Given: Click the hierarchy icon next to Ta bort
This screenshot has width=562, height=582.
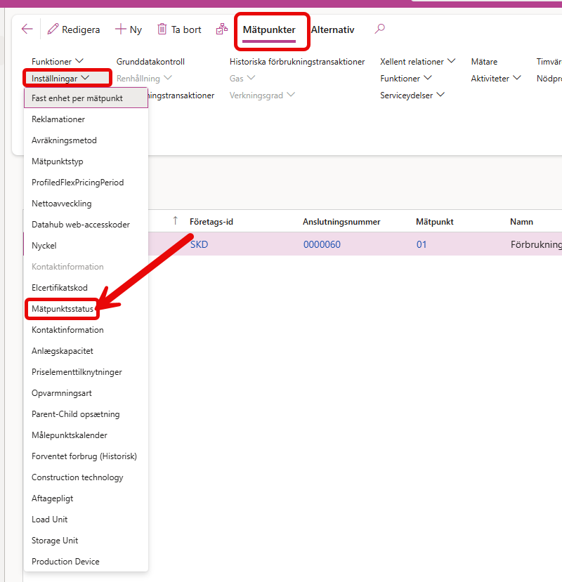Looking at the screenshot, I should pos(222,29).
